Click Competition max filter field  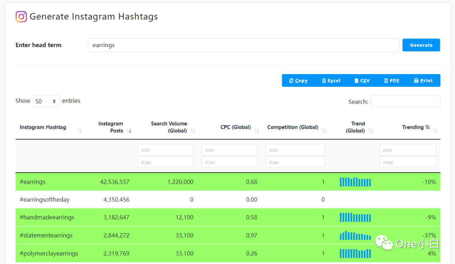coord(295,162)
